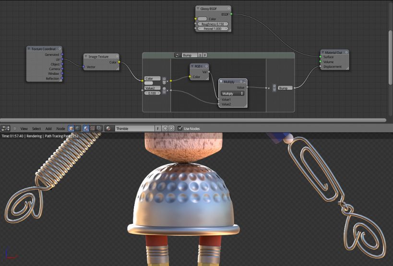
Task: Click the Camera output socket
Action: [62, 69]
